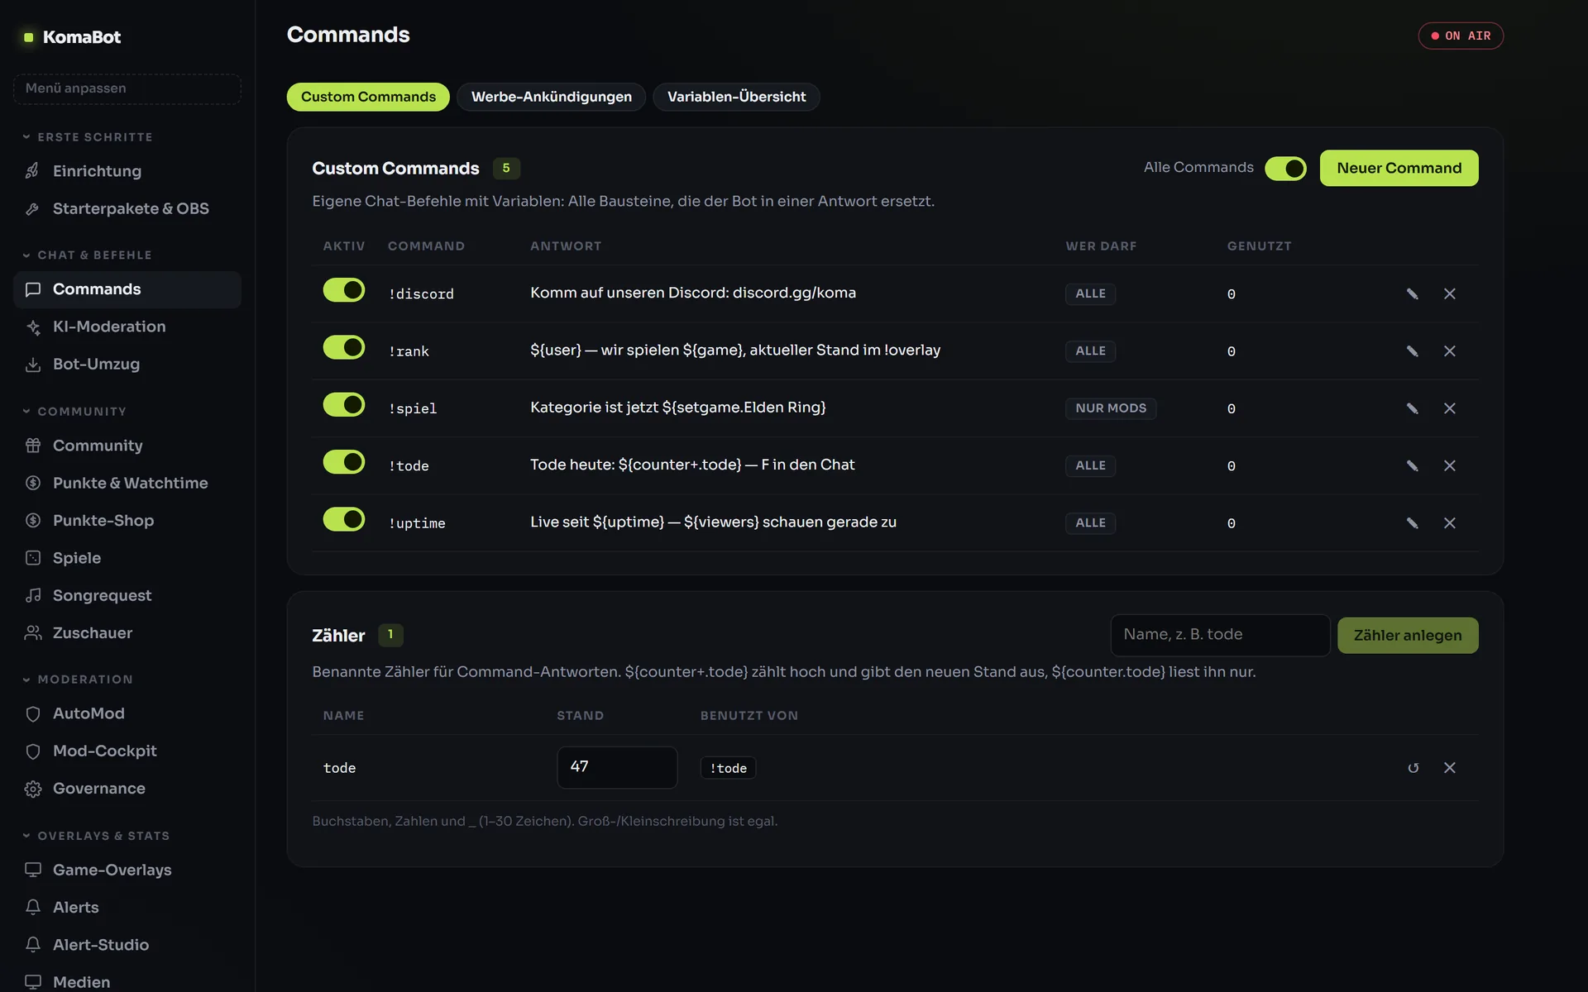Edit the !tode command

tap(1412, 465)
